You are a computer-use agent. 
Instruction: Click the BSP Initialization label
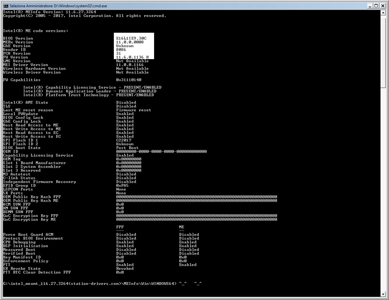(25, 246)
